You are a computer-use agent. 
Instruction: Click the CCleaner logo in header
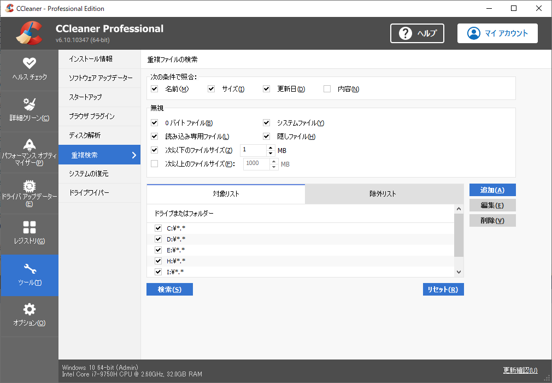pos(29,33)
